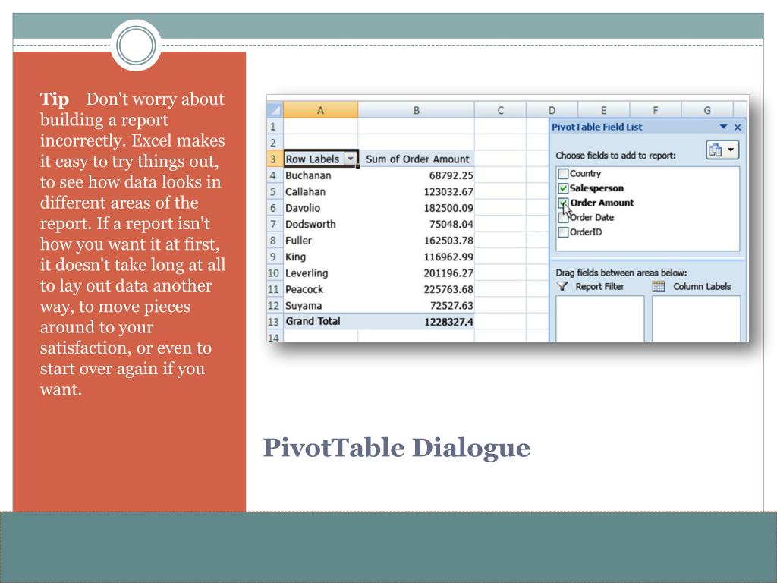777x583 pixels.
Task: Select row 13 header
Action: tap(275, 321)
